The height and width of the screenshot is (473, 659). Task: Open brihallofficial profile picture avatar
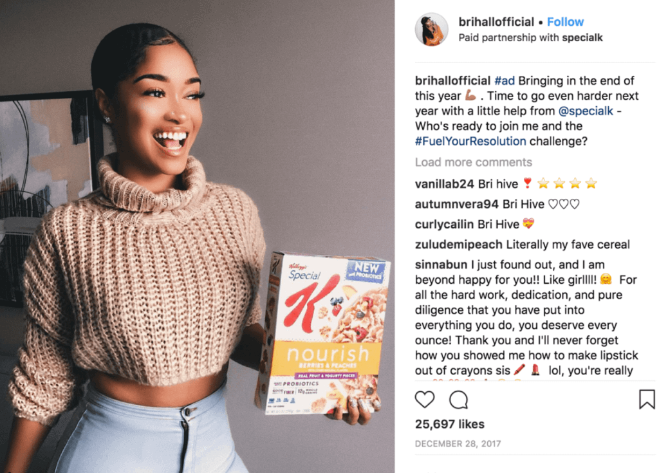pos(432,30)
